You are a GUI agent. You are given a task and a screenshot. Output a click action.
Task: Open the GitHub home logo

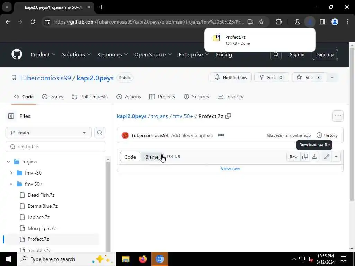point(17,54)
